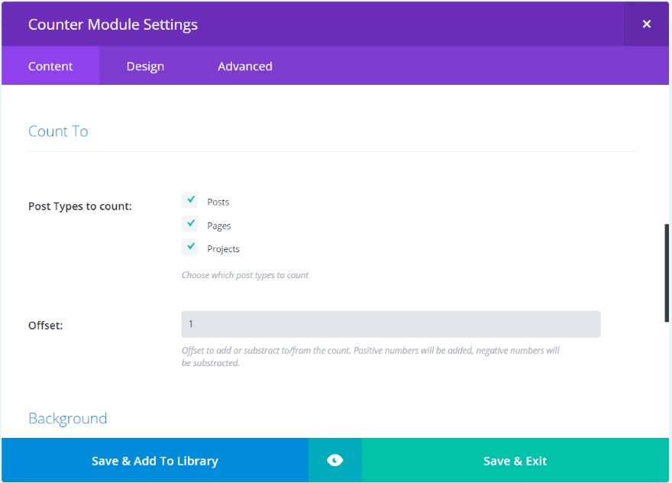Uncheck the Posts checkbox
672x483 pixels.
(x=190, y=200)
